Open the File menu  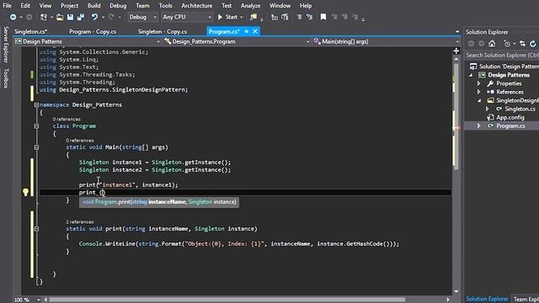coord(7,6)
